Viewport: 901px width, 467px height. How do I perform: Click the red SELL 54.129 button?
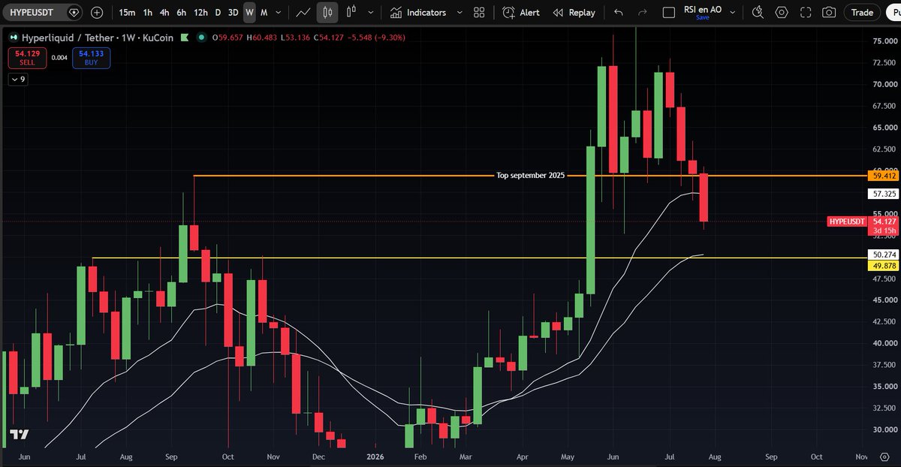click(x=27, y=58)
